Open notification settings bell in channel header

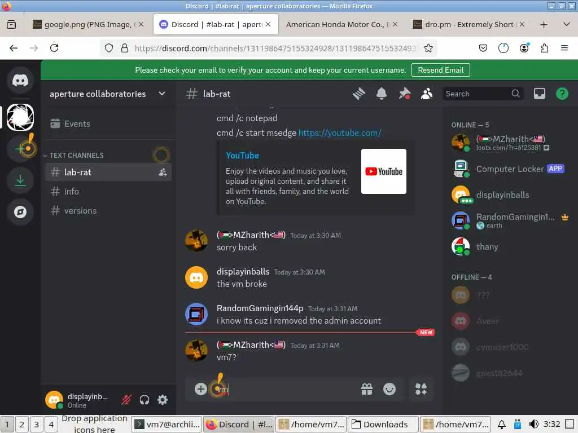click(382, 94)
